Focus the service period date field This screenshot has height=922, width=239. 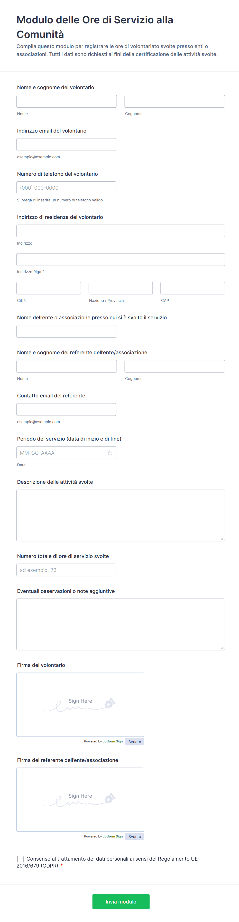point(61,453)
